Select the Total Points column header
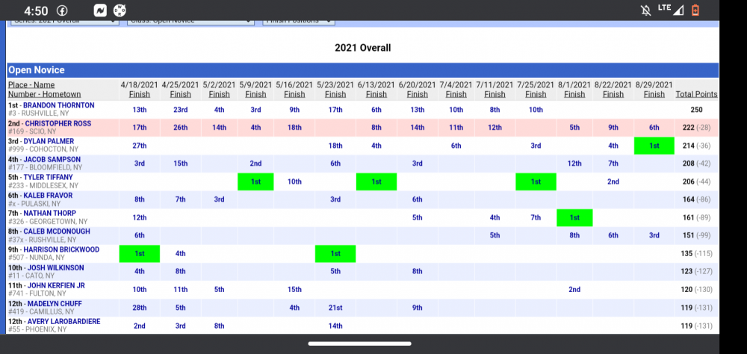This screenshot has height=354, width=747. [x=696, y=94]
